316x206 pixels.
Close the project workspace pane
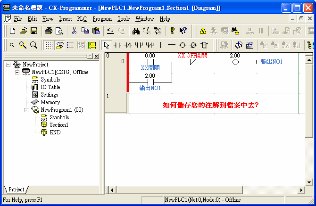click(x=97, y=56)
